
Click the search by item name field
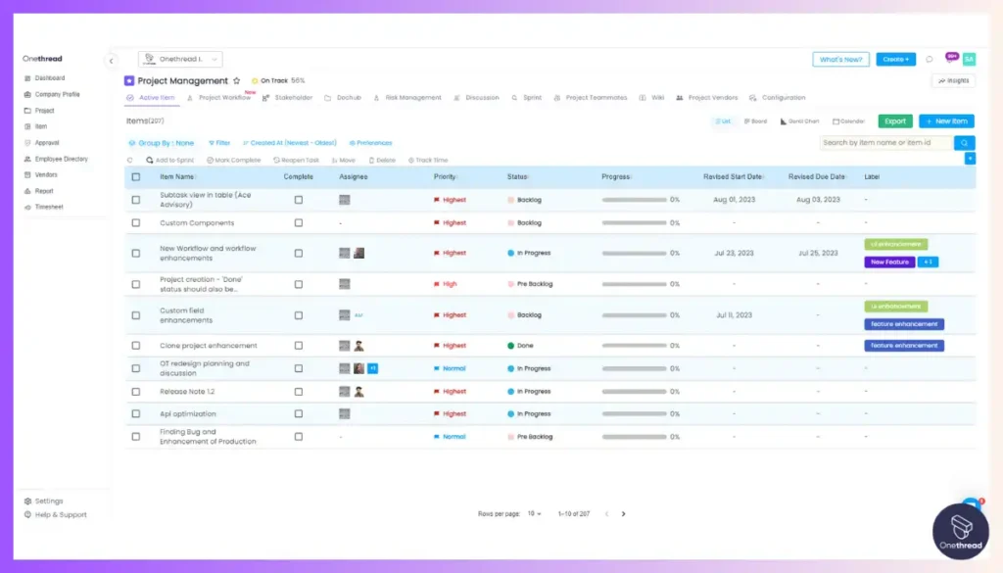click(x=885, y=143)
